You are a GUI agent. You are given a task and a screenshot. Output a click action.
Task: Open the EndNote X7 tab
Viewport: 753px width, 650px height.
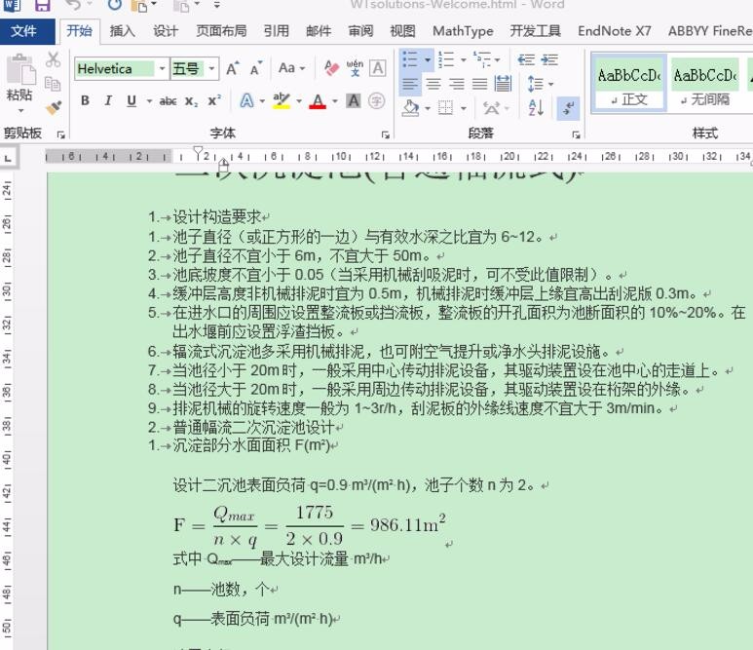(615, 31)
